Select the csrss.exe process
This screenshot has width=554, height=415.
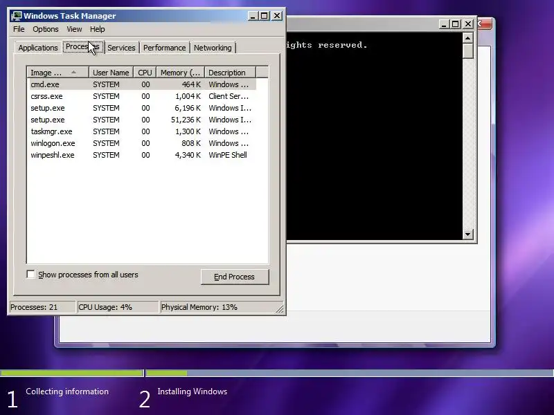(x=143, y=96)
